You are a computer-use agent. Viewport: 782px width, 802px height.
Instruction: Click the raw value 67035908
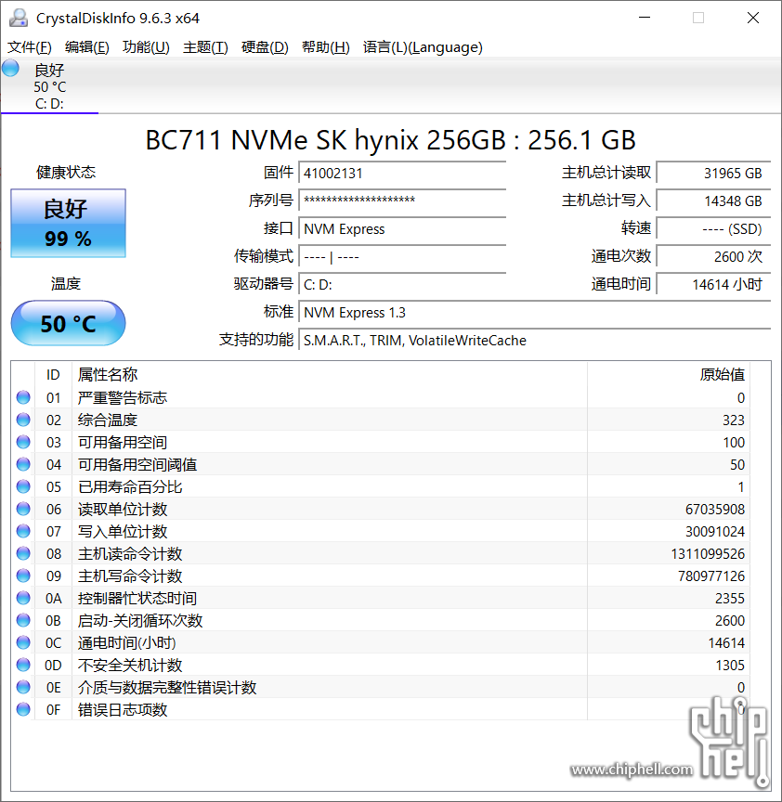point(715,509)
